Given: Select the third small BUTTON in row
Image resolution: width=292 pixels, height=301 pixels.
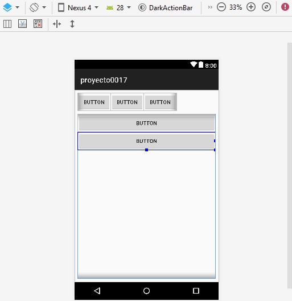Looking at the screenshot, I should pos(160,102).
